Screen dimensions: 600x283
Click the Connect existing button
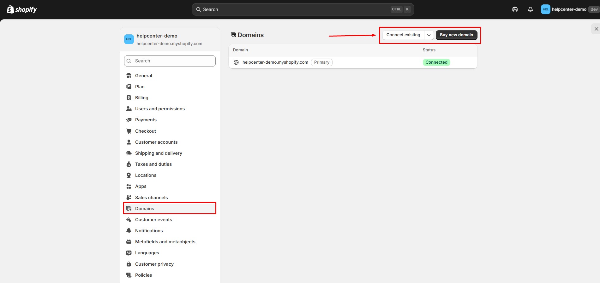pos(403,35)
